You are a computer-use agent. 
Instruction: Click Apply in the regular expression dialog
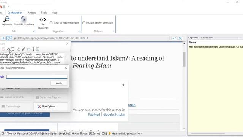(x=59, y=83)
